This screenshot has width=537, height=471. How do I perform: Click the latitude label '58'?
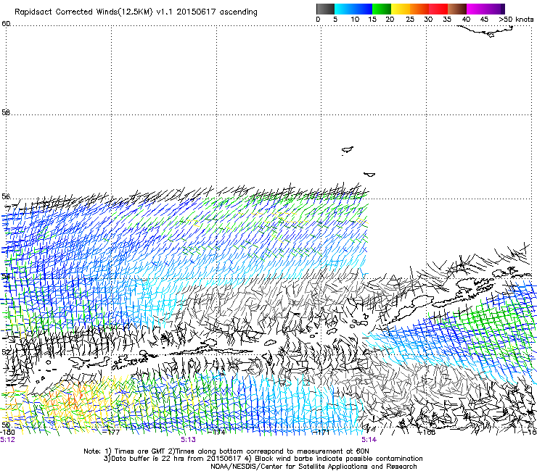point(6,112)
